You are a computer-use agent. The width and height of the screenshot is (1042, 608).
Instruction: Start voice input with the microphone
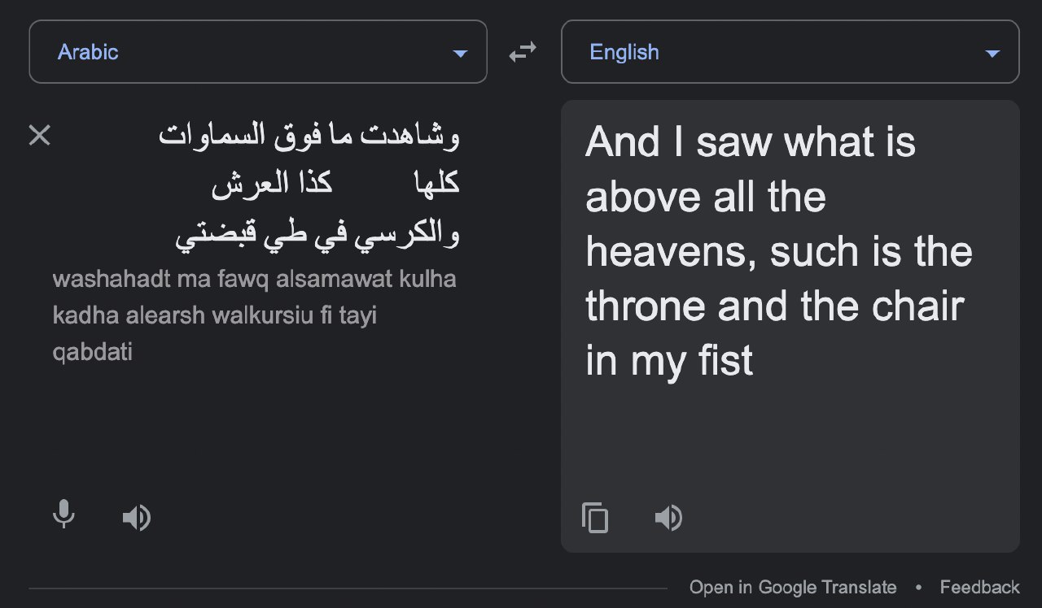[63, 515]
